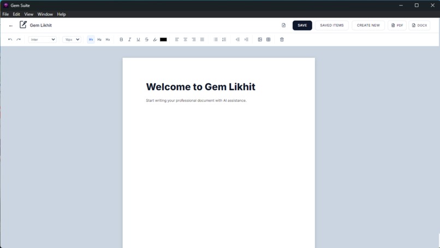
Task: Decrease indent with outdent icon
Action: point(237,39)
